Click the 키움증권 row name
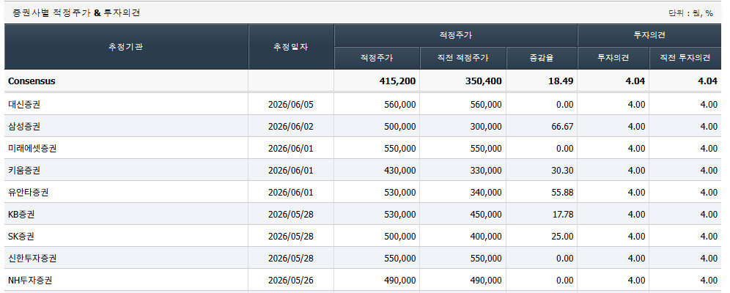 24,170
